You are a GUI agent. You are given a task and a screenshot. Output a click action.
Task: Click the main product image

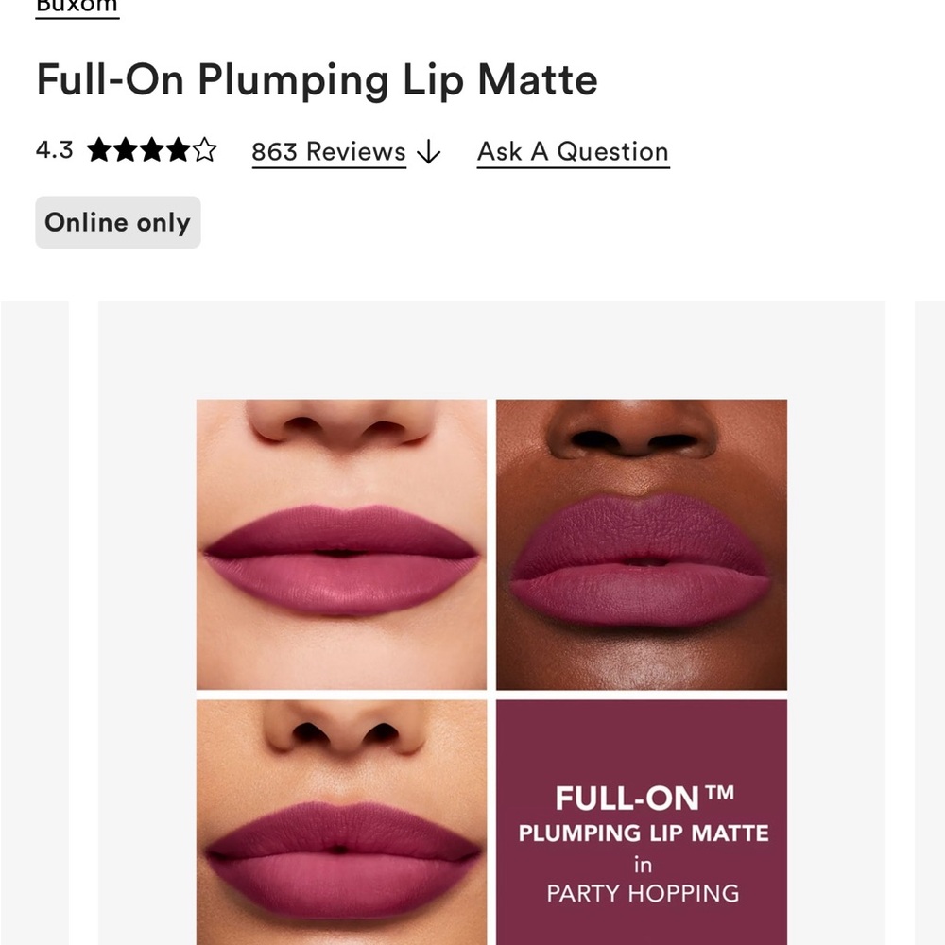pos(490,624)
